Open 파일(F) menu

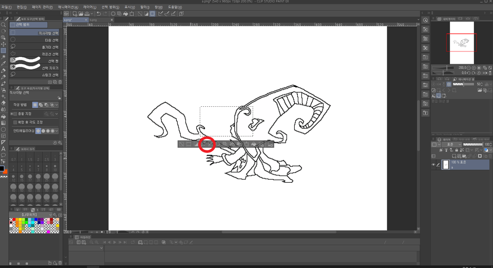click(7, 7)
